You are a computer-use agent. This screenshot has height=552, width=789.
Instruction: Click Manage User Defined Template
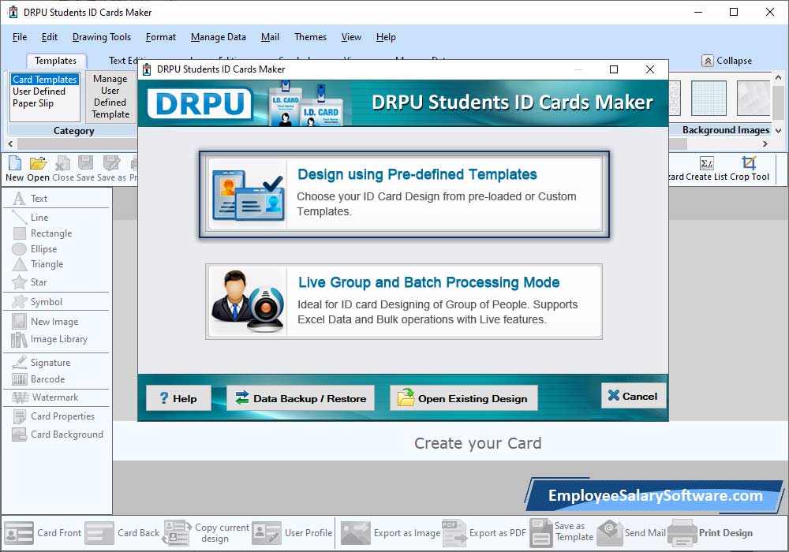coord(110,96)
